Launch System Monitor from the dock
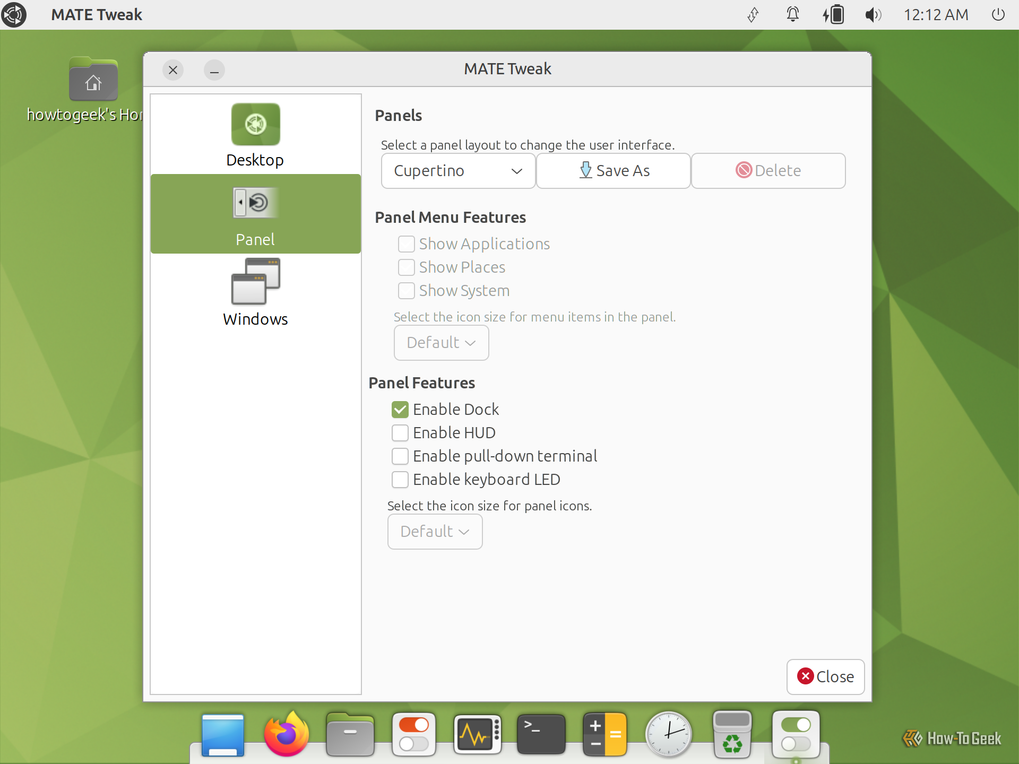This screenshot has width=1019, height=764. point(478,734)
